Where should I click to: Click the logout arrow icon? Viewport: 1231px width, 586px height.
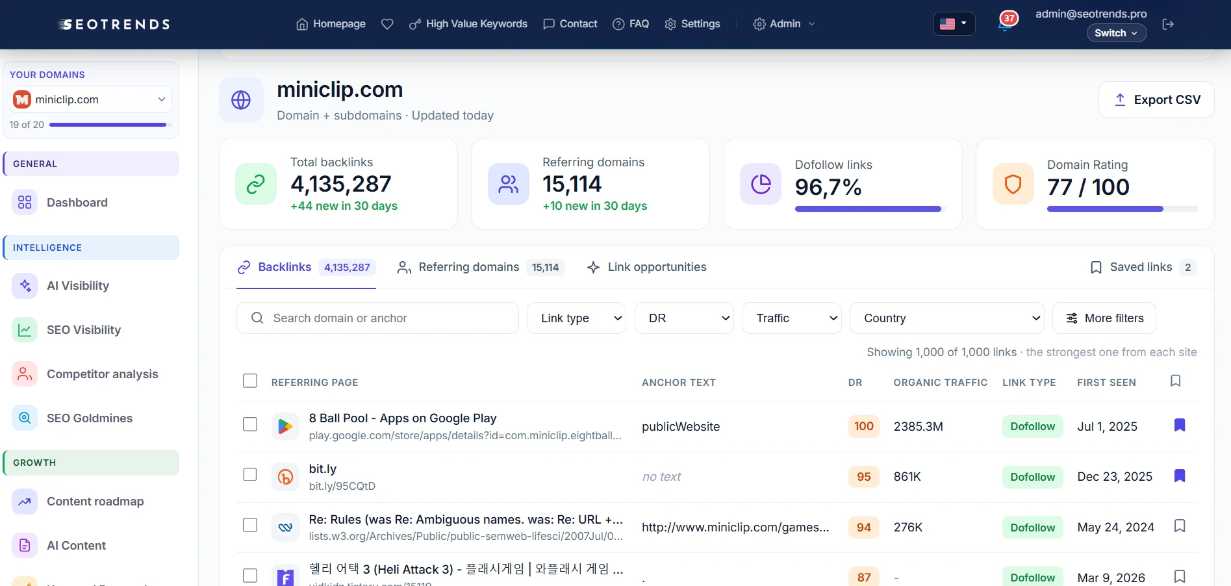click(1168, 24)
